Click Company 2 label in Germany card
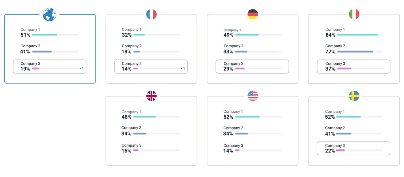404x177 pixels. [x=234, y=46]
